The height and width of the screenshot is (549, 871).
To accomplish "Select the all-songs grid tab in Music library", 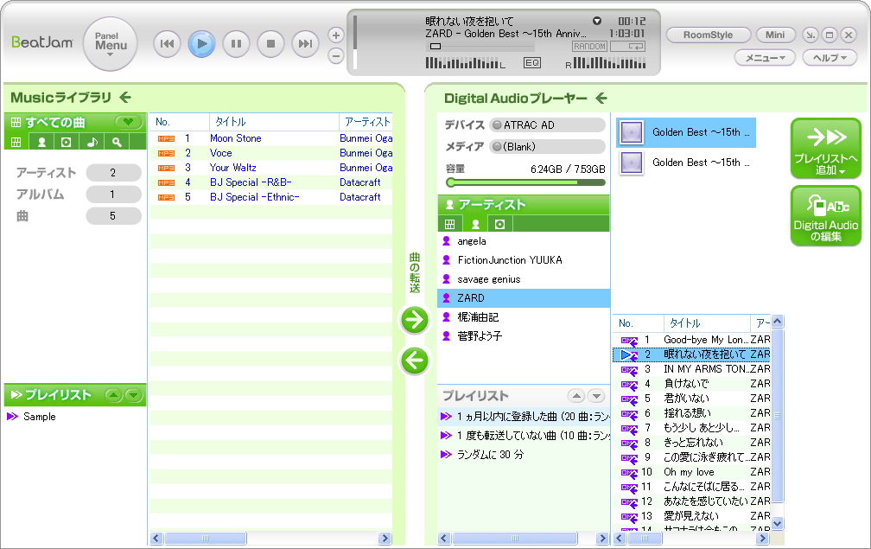I will [16, 143].
